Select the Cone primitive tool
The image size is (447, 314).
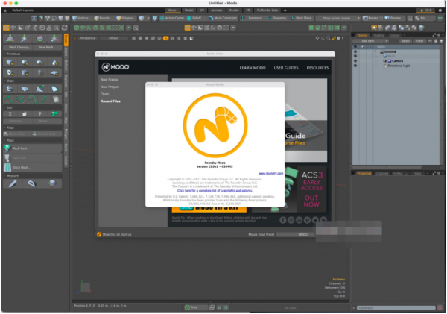(54, 62)
